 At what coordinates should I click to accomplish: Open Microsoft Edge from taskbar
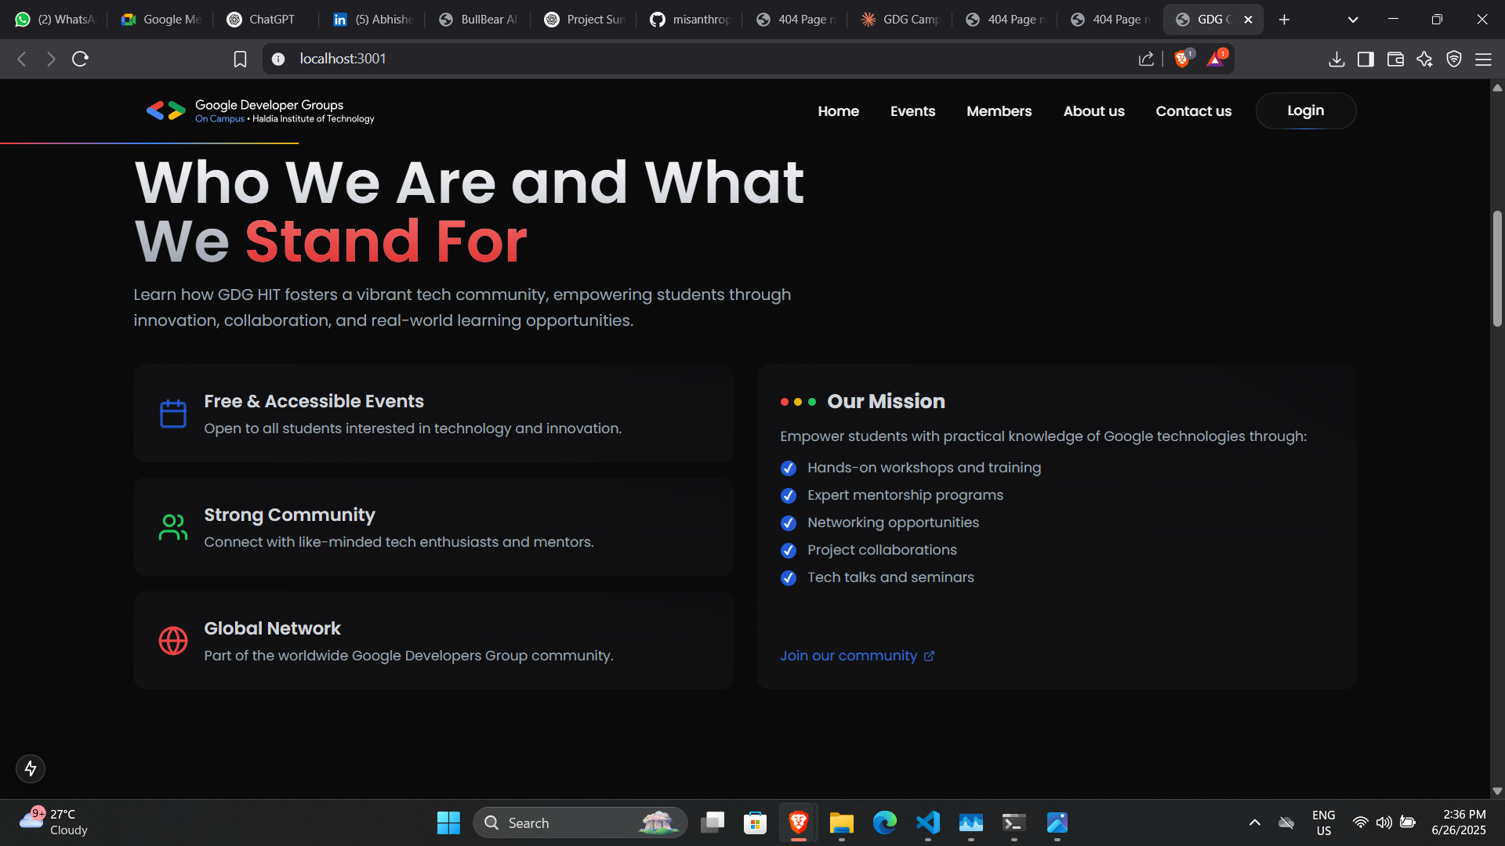tap(885, 822)
